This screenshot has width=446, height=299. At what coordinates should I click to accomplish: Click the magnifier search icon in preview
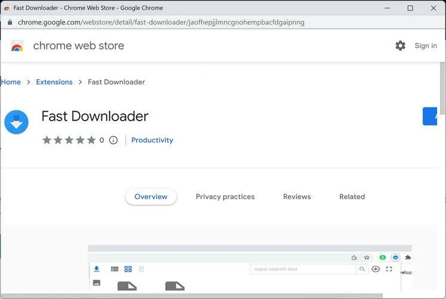(362, 269)
